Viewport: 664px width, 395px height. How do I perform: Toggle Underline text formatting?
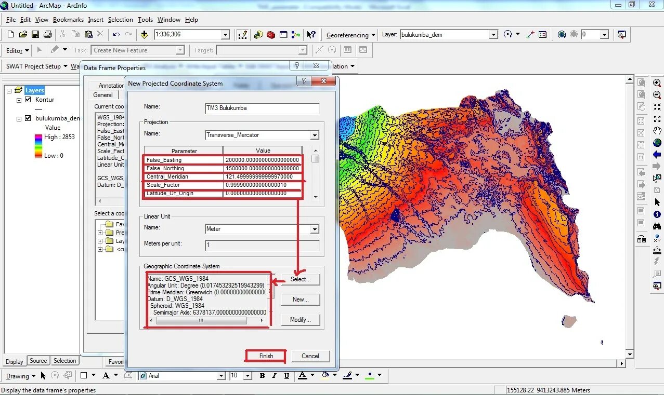tap(286, 376)
